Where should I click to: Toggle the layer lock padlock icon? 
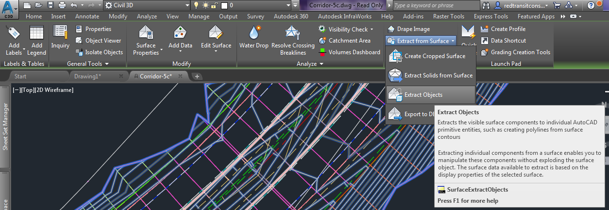click(x=214, y=5)
